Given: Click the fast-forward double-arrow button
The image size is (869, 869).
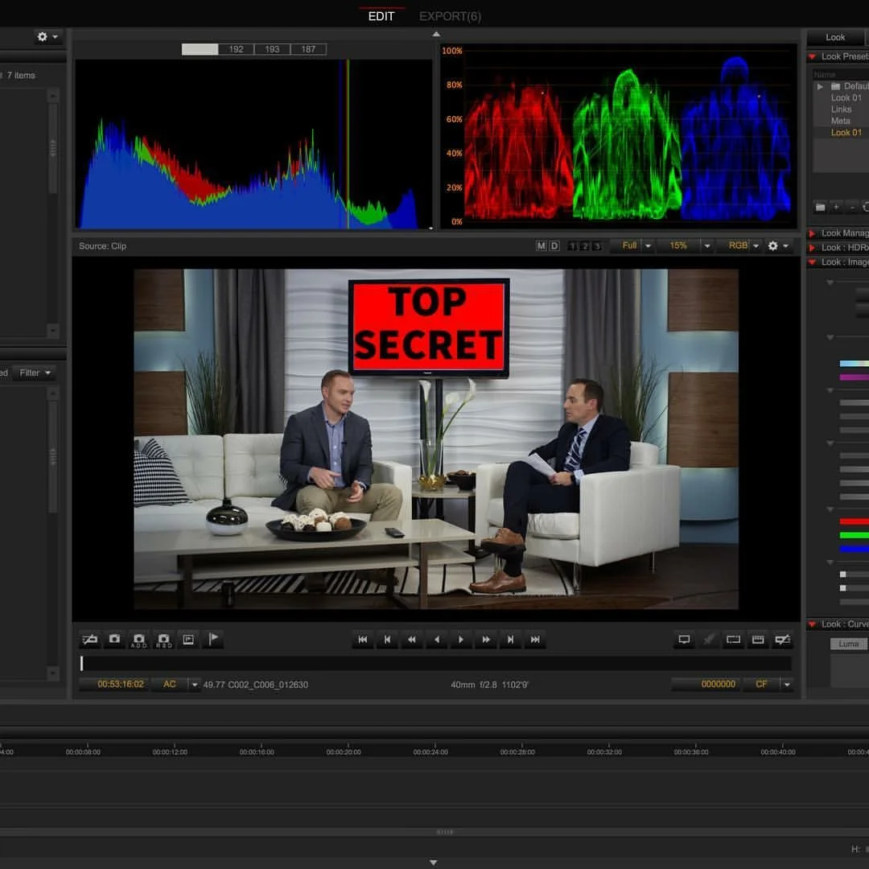Looking at the screenshot, I should (x=486, y=640).
